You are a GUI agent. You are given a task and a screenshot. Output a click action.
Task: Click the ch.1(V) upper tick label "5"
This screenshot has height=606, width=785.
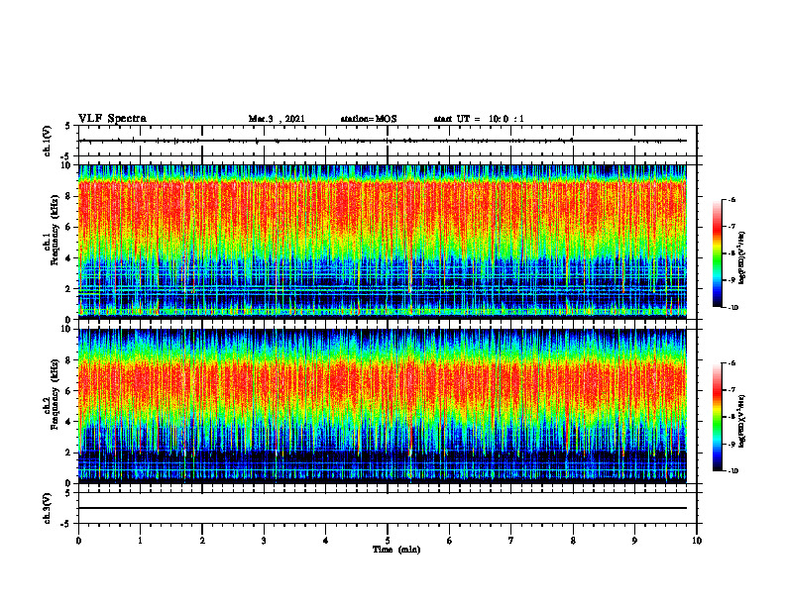coord(67,126)
